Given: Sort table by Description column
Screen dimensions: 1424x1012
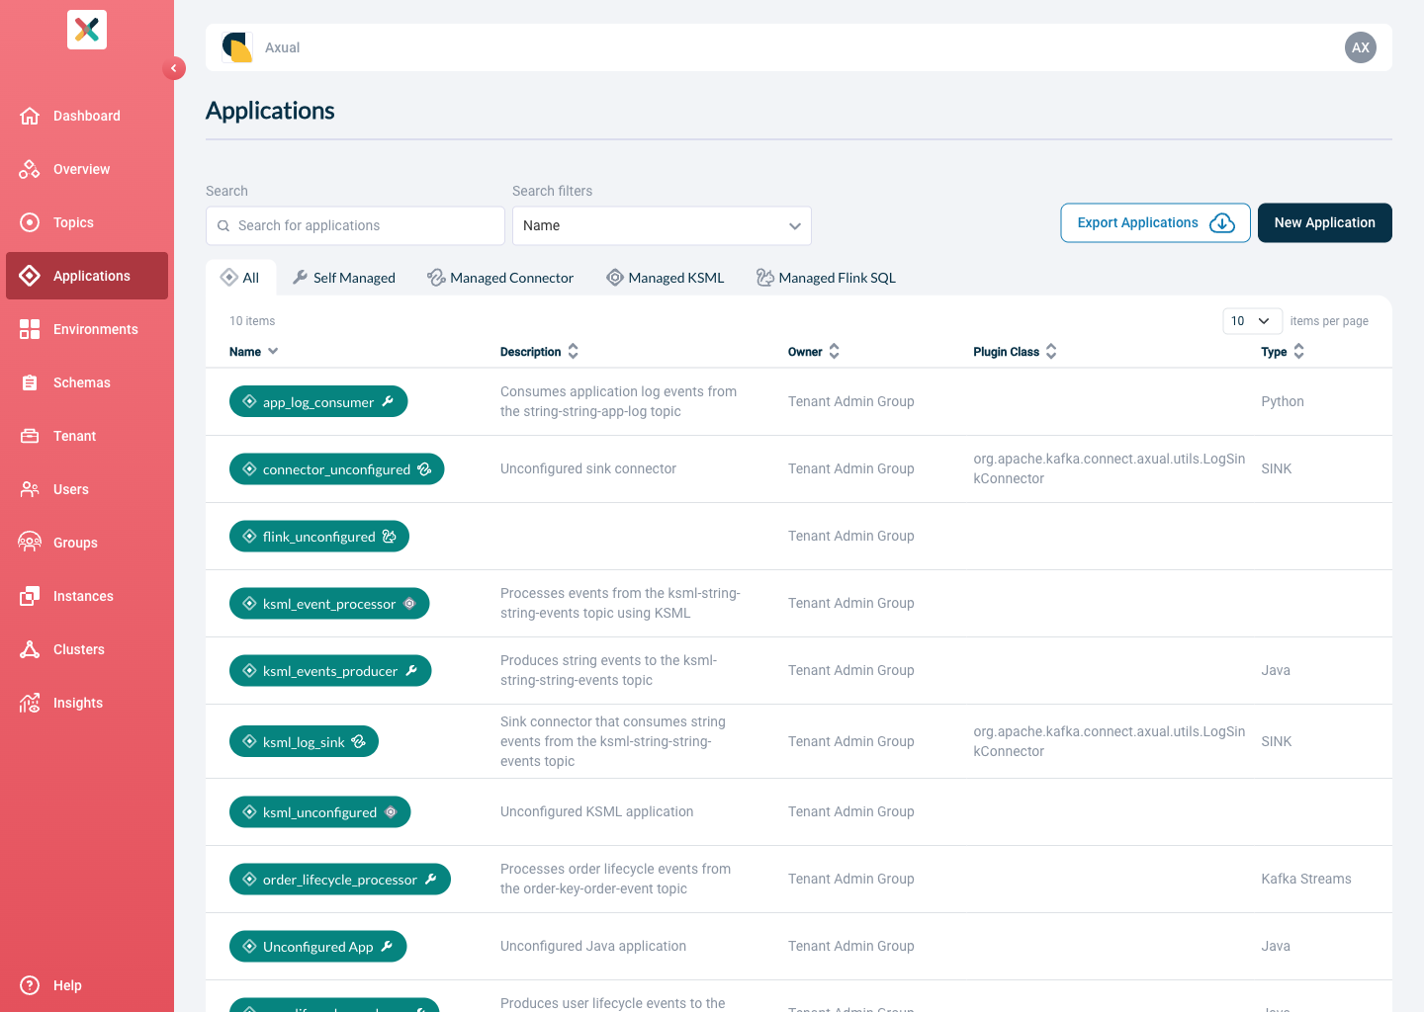Looking at the screenshot, I should pos(539,352).
